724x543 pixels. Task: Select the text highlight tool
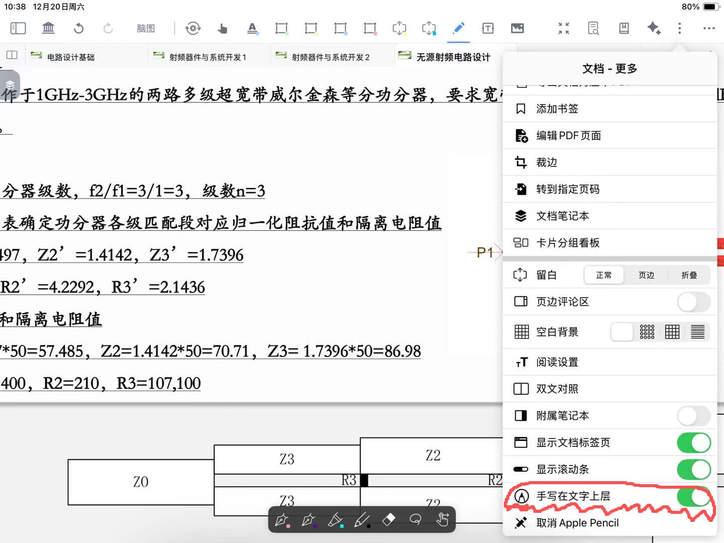click(252, 28)
